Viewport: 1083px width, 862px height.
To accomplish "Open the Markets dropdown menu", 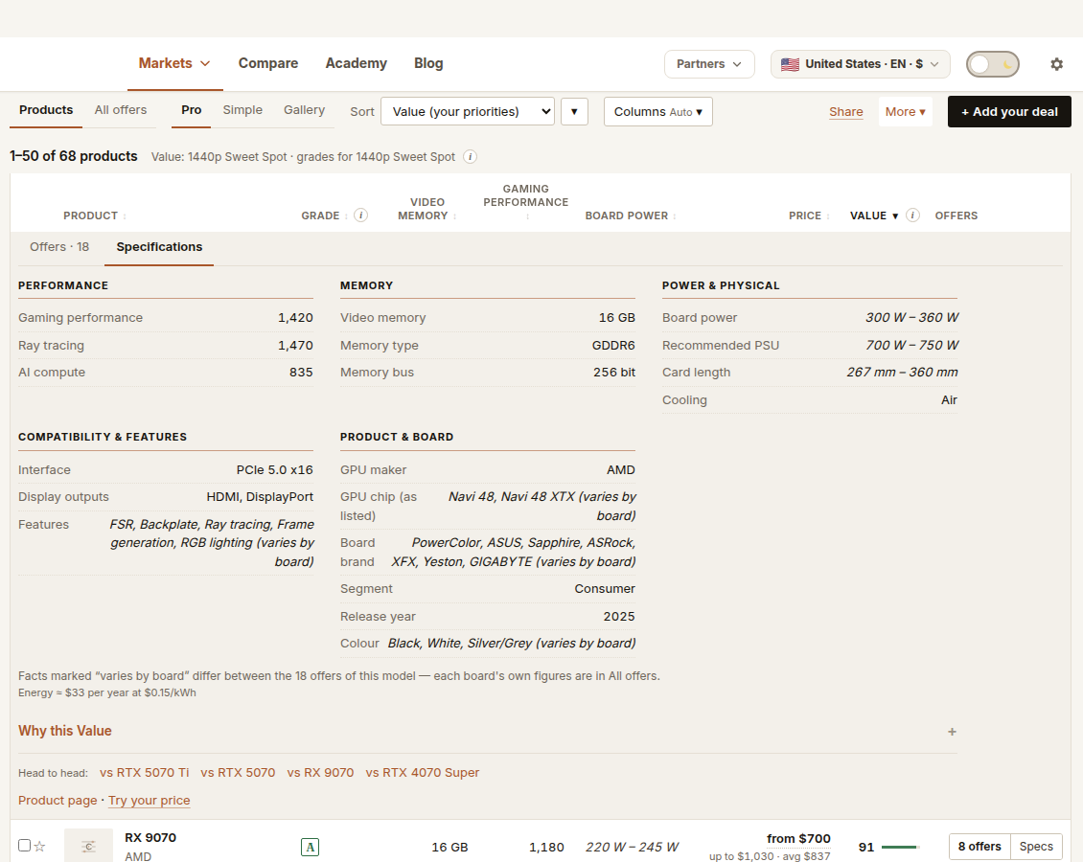I will pyautogui.click(x=174, y=63).
